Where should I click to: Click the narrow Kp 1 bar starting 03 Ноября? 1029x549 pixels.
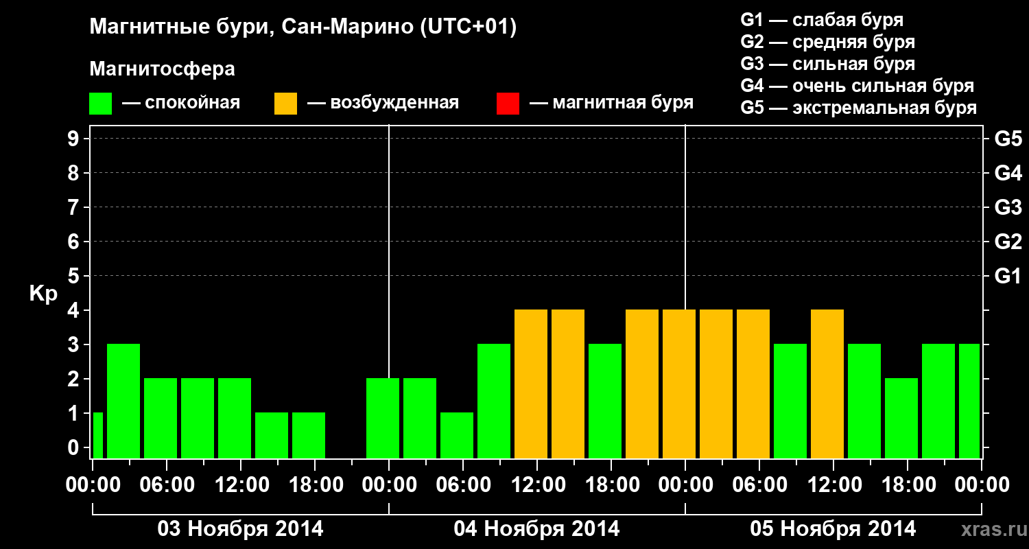click(x=97, y=435)
